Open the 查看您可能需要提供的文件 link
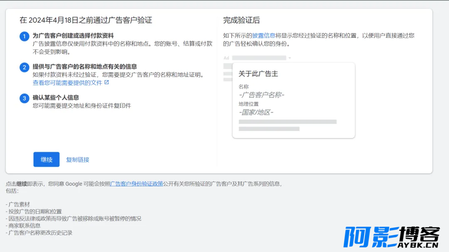 67,83
